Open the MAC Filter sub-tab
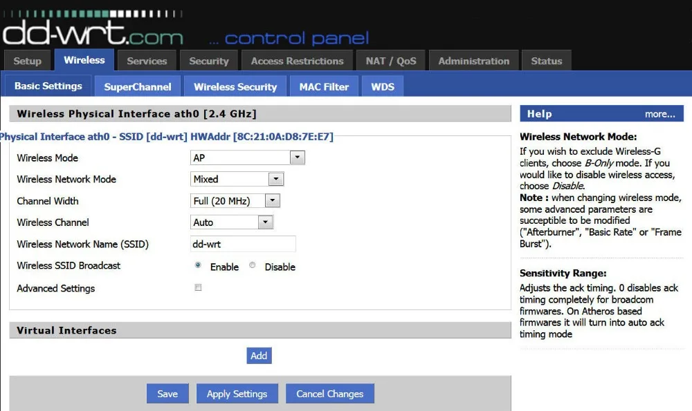 [x=324, y=86]
